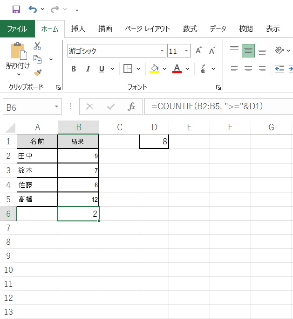Click the Undo arrow icon
The height and width of the screenshot is (319, 293).
click(x=33, y=9)
